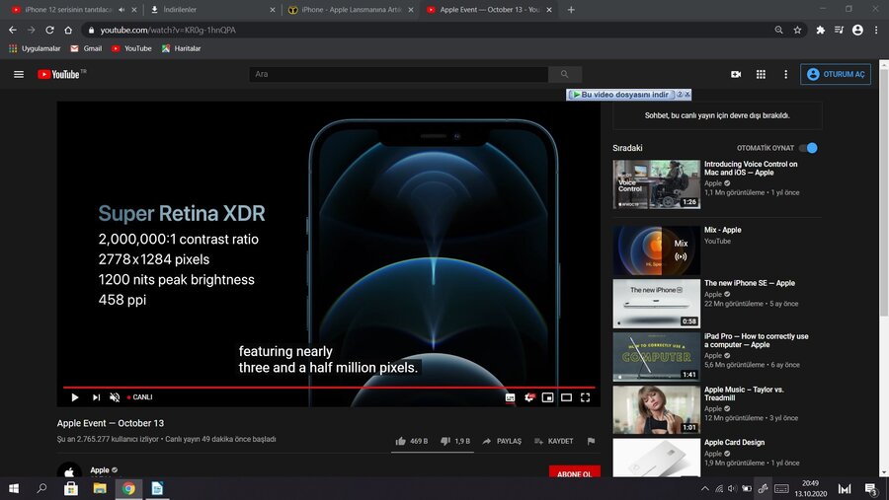Open the Haritalar bookmark

point(182,48)
